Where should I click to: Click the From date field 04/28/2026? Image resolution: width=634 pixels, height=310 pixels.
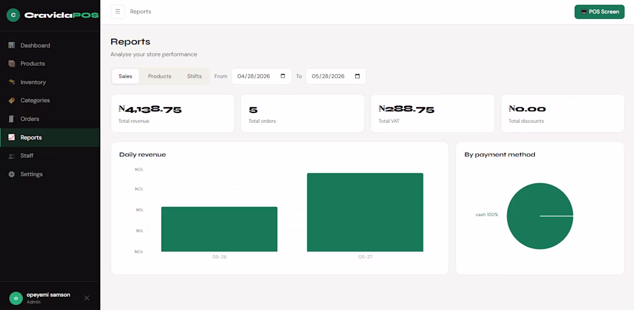pos(261,76)
